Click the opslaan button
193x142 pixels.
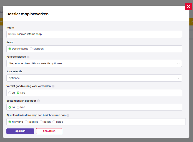20,131
